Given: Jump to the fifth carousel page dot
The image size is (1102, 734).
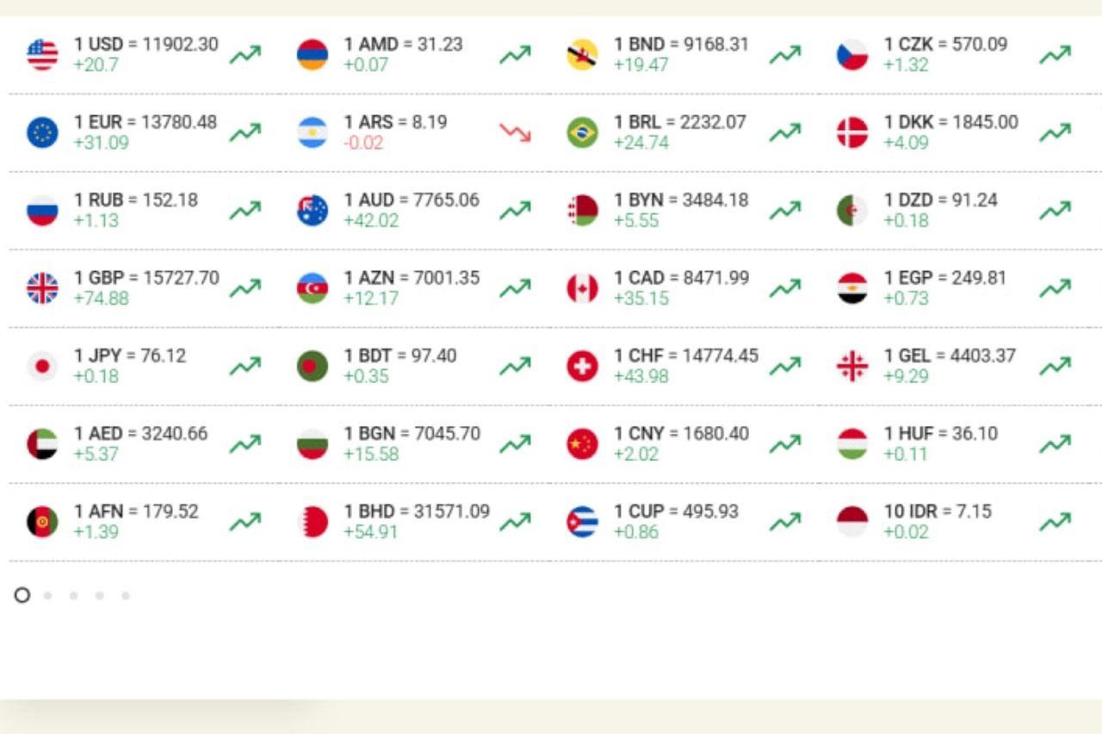Looking at the screenshot, I should point(126,595).
